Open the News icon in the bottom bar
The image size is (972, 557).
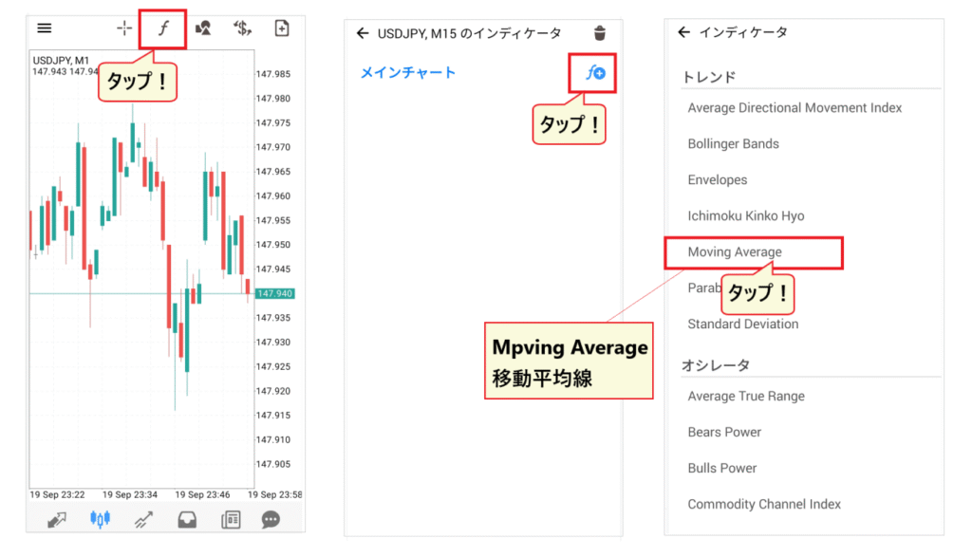pos(229,519)
